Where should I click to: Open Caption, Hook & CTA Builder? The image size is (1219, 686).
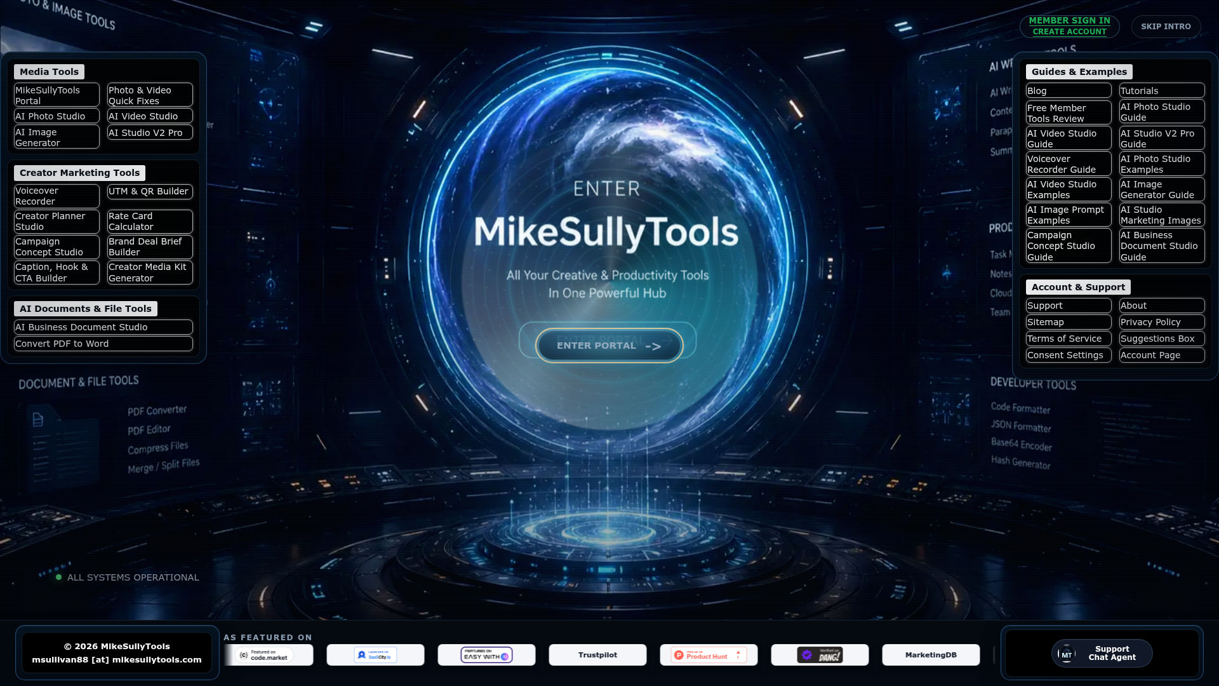(57, 272)
